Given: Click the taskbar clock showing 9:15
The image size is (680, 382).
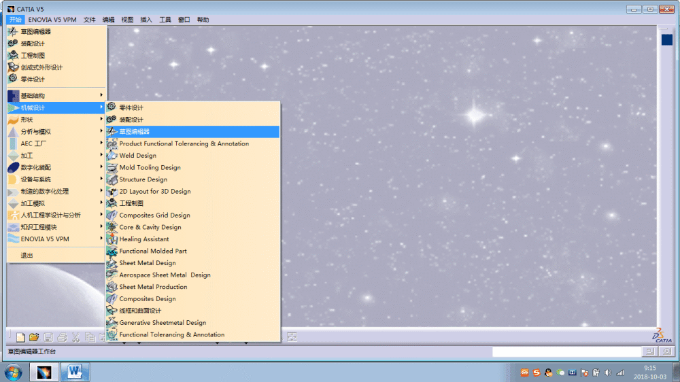Looking at the screenshot, I should 649,372.
